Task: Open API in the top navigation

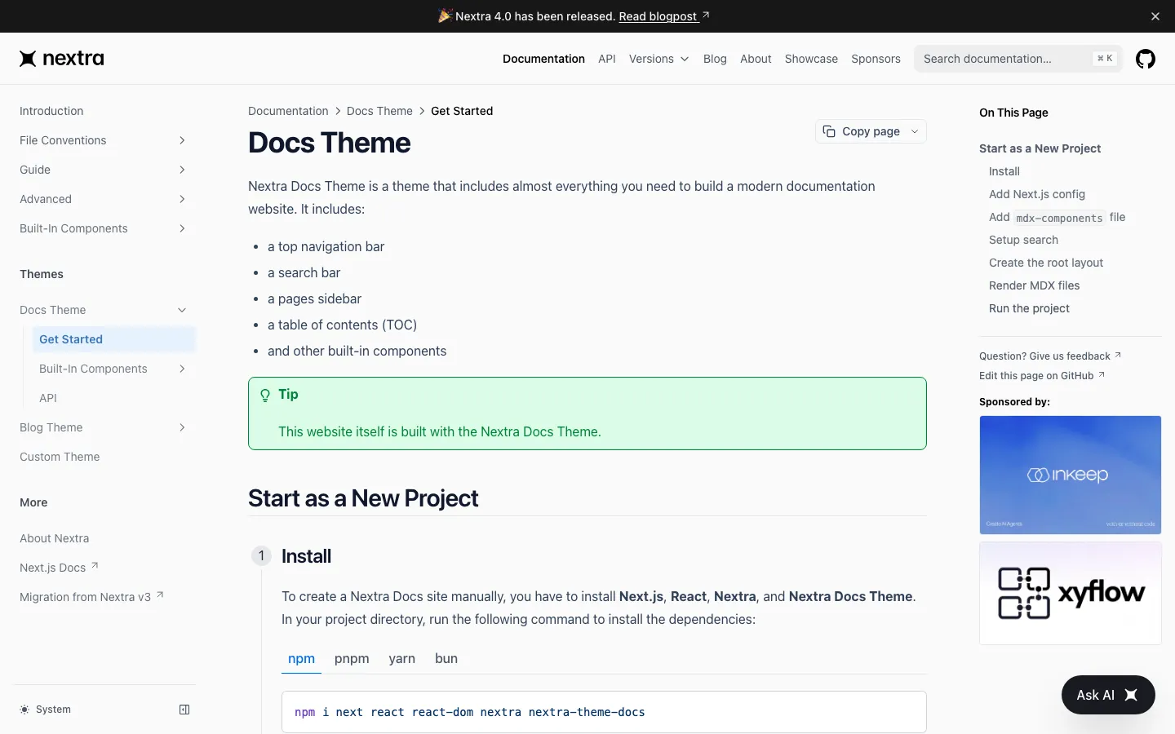Action: pos(607,59)
